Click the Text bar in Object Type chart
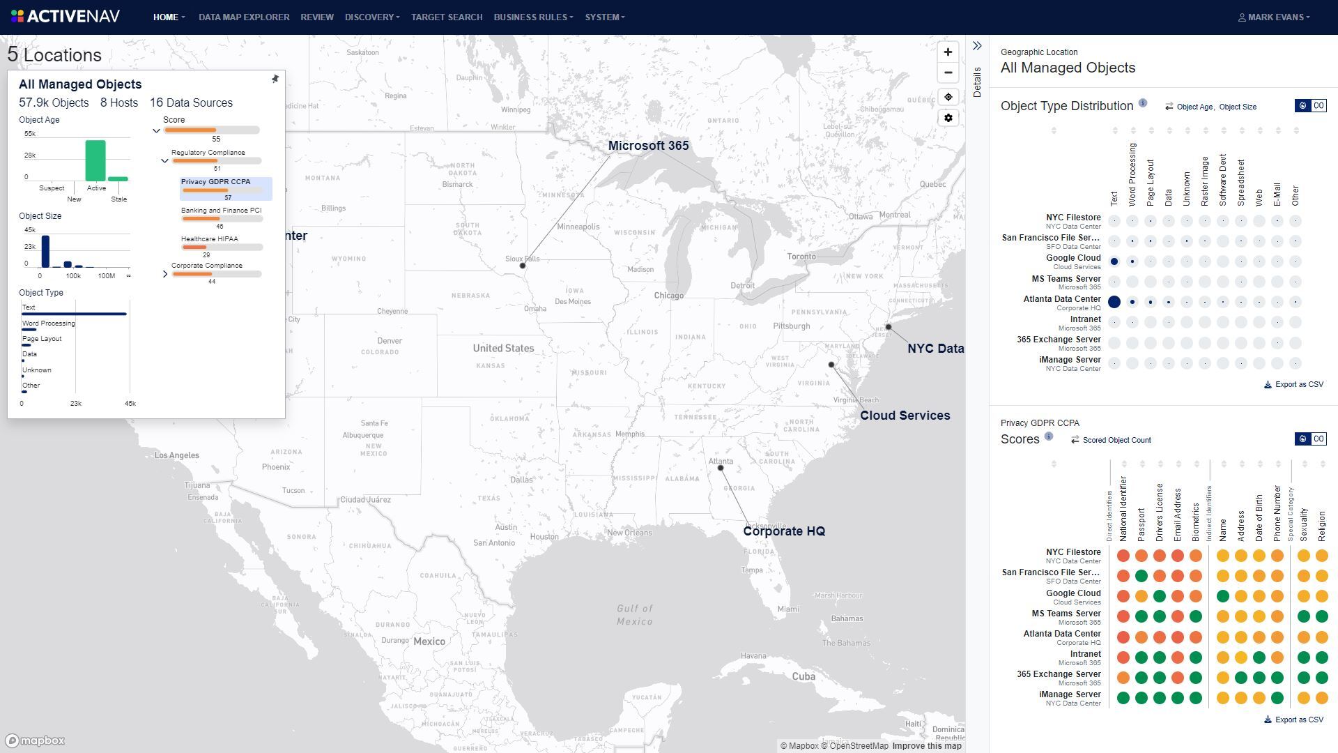Screen dimensions: 1338x753 (74, 314)
